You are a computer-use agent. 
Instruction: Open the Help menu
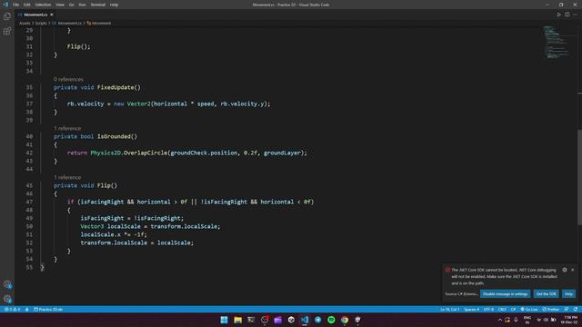click(x=114, y=5)
